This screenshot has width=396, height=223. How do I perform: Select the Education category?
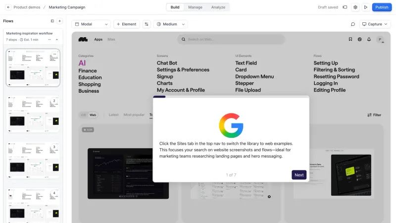90,77
